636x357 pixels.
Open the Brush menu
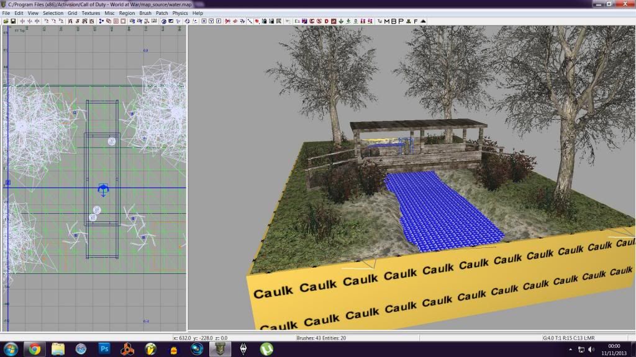[145, 13]
